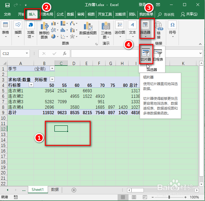
Task: Open PivotChart dropdown arrow
Action: point(89,37)
